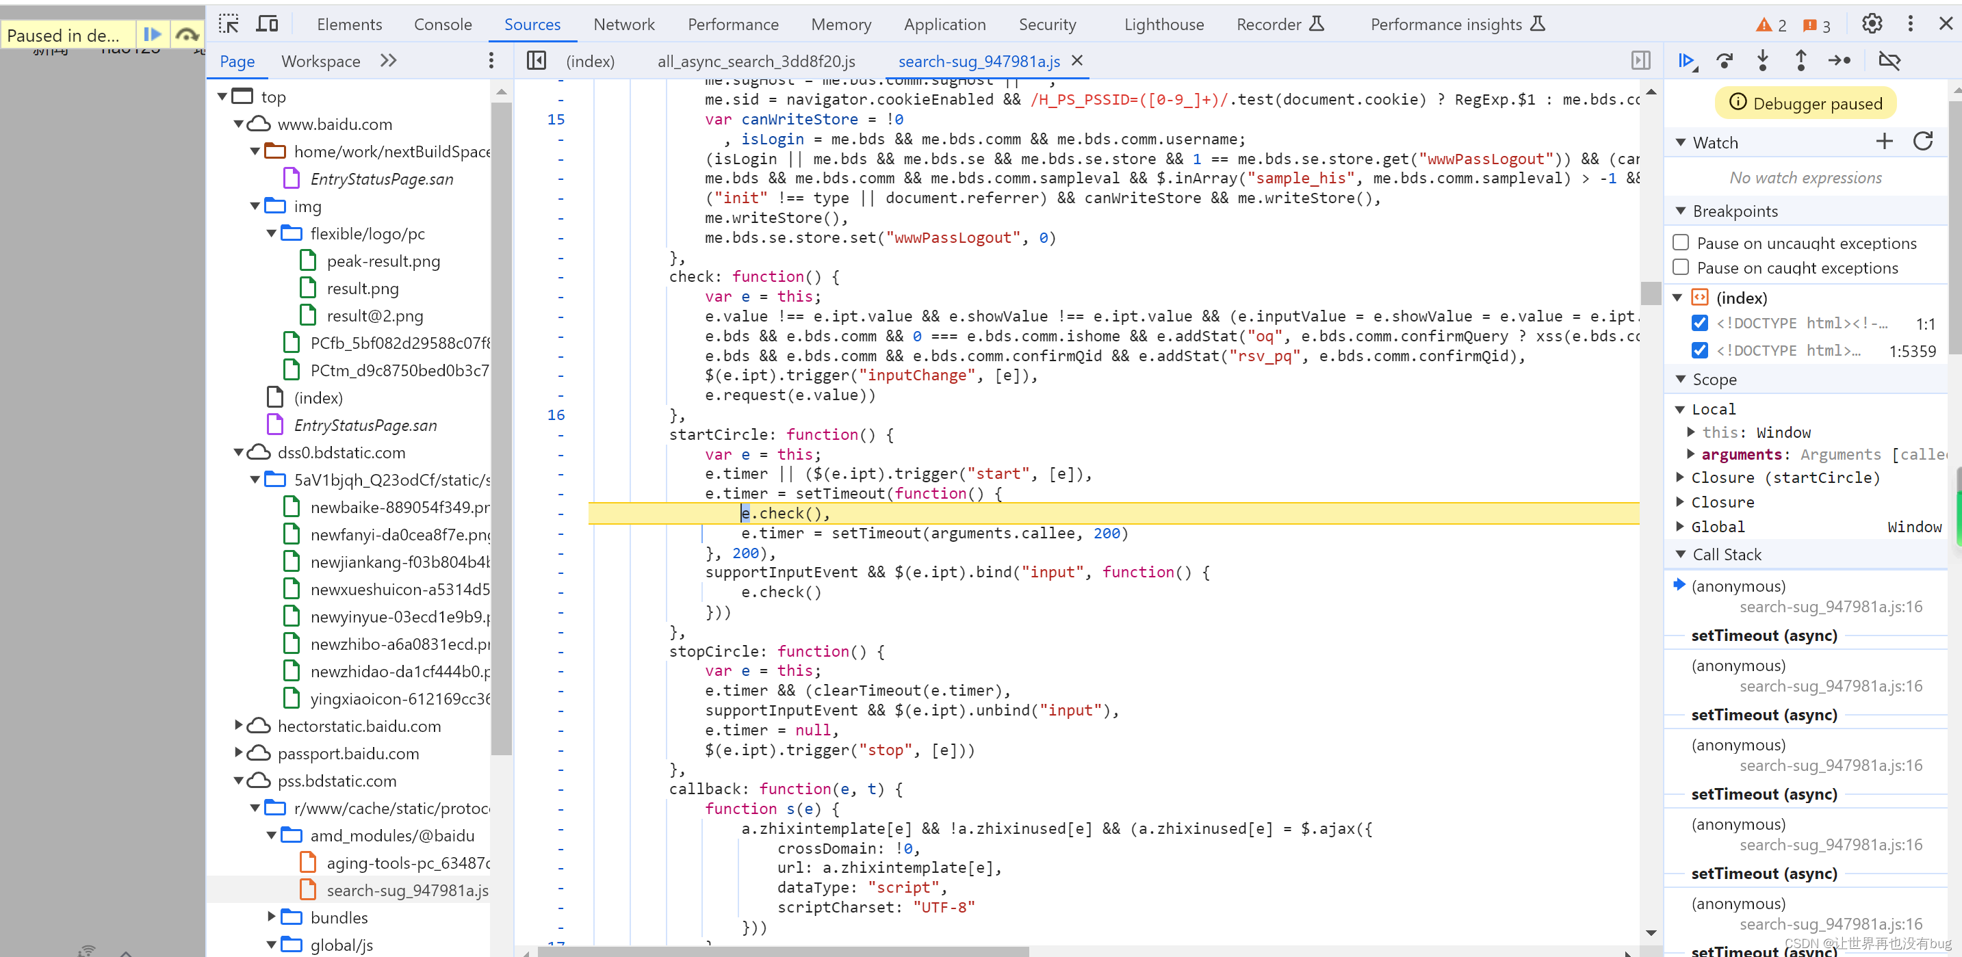The image size is (1962, 957).
Task: Open the all_async_search_3dd8f20.js file tab
Action: point(756,61)
